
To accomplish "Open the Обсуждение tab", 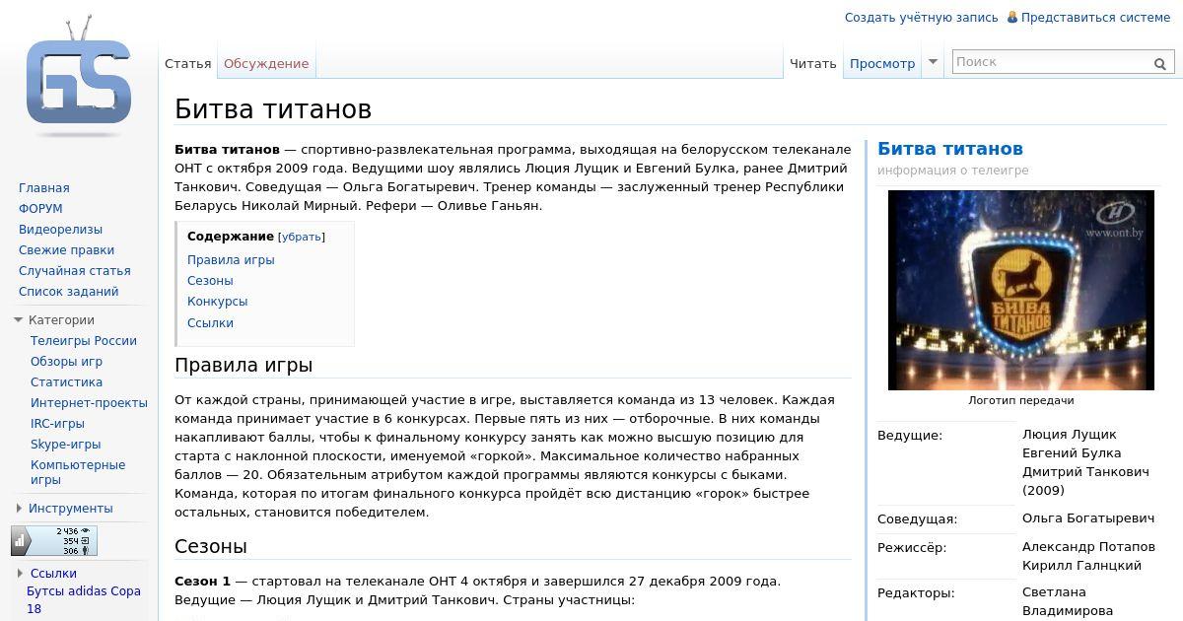I will coord(266,63).
